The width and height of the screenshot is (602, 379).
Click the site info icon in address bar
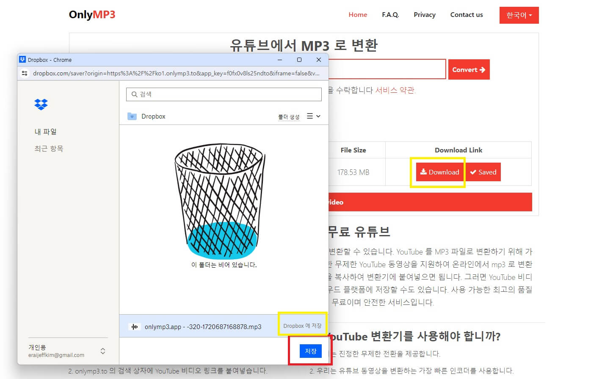(25, 73)
